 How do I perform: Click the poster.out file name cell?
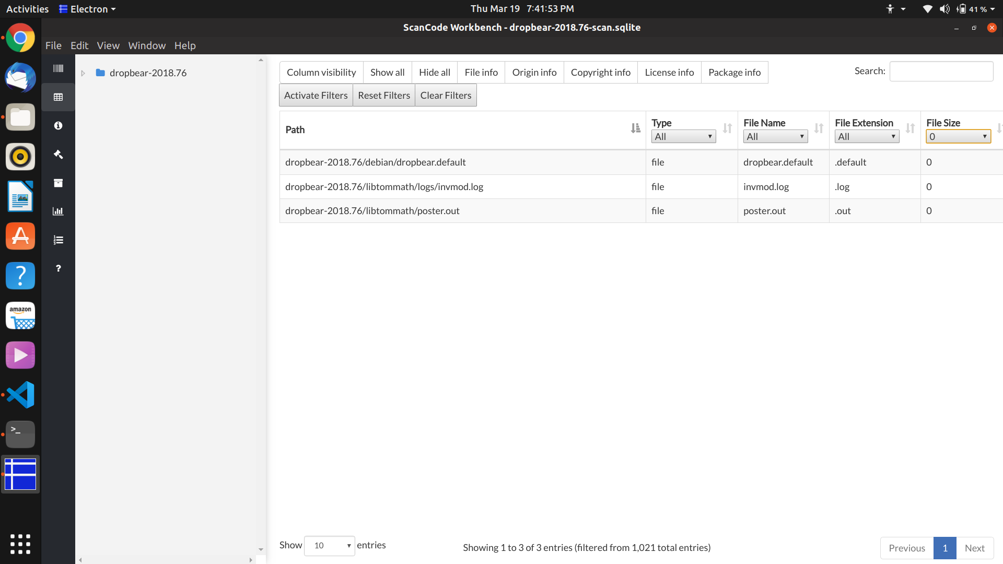(783, 210)
